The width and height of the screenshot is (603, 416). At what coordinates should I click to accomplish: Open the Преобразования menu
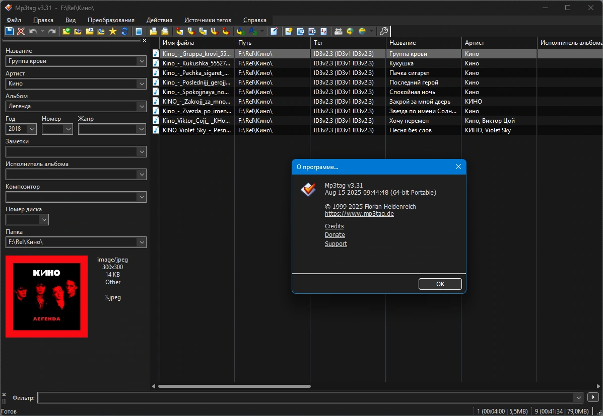click(x=111, y=20)
